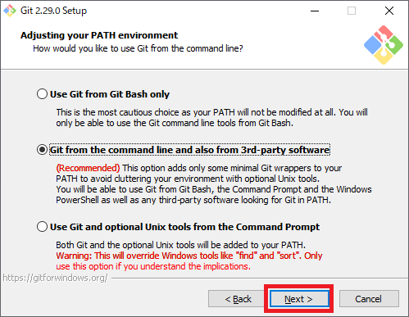Click the red Warning text about overriding tools

coord(189,260)
